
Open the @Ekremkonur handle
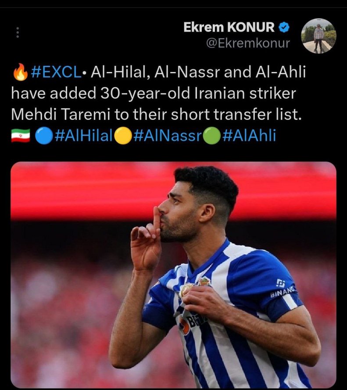tap(248, 43)
